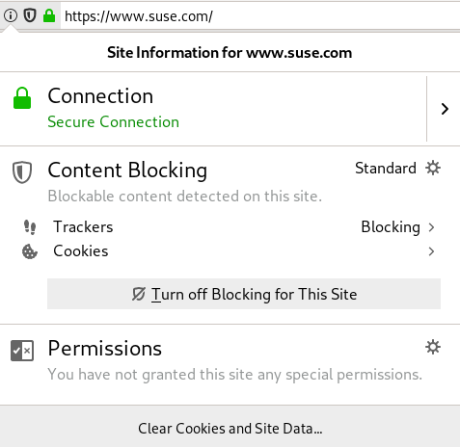Click the URL field showing https://www.suse.com/
The width and height of the screenshot is (460, 447).
click(x=260, y=16)
